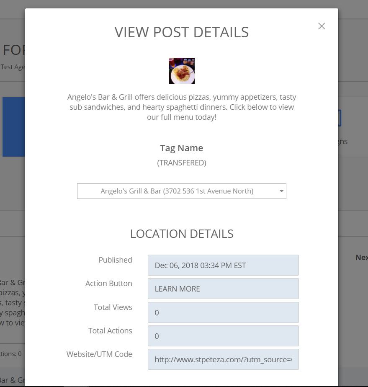The height and width of the screenshot is (387, 368).
Task: Focus the Website/UTM Code URL field
Action: tap(223, 359)
